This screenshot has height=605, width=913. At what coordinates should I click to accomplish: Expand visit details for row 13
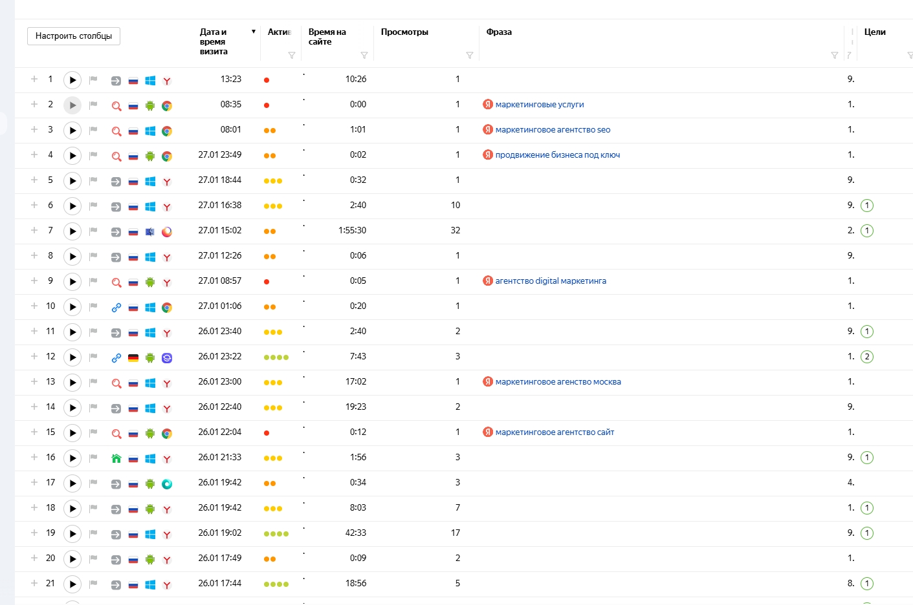(34, 381)
